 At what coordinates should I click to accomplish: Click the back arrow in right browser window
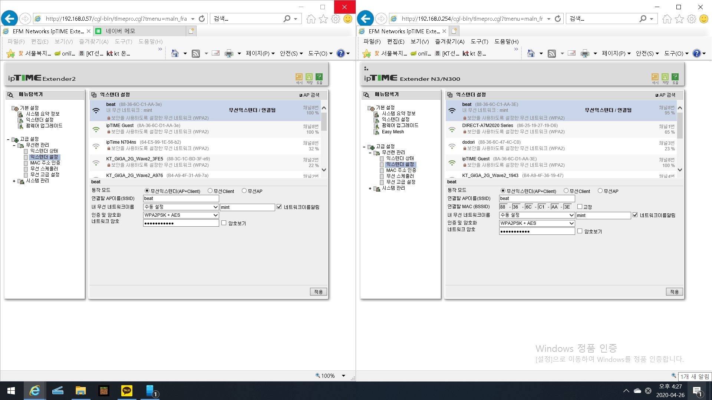click(x=365, y=19)
